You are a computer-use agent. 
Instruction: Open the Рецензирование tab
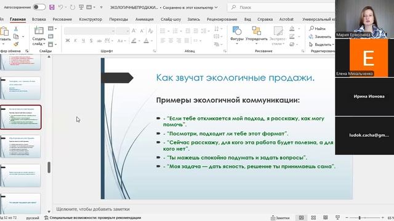[x=222, y=19]
